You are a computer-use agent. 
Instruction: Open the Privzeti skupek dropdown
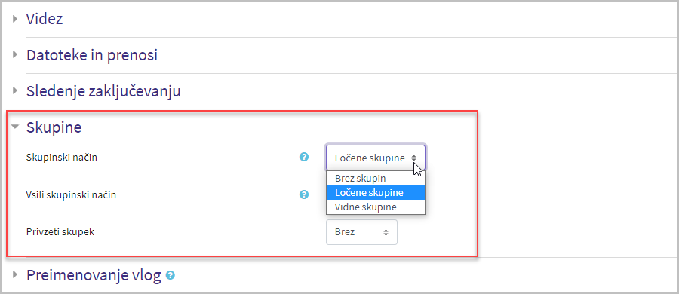pos(361,232)
